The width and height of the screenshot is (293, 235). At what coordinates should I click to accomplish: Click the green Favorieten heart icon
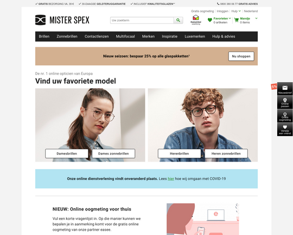click(210, 20)
